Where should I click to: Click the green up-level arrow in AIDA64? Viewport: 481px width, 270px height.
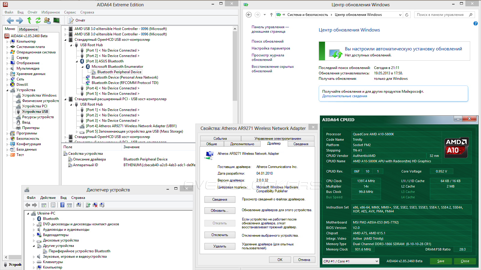pyautogui.click(x=29, y=20)
